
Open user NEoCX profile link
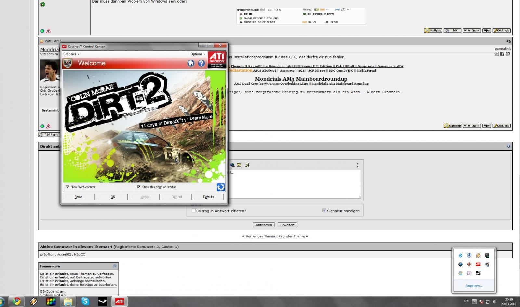point(80,254)
